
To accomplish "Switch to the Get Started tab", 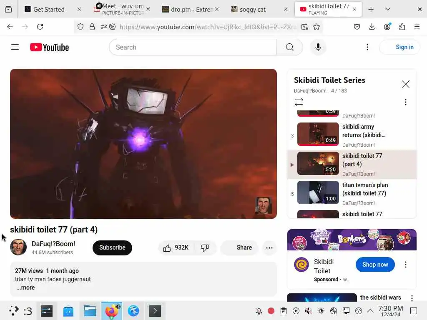I will click(49, 10).
